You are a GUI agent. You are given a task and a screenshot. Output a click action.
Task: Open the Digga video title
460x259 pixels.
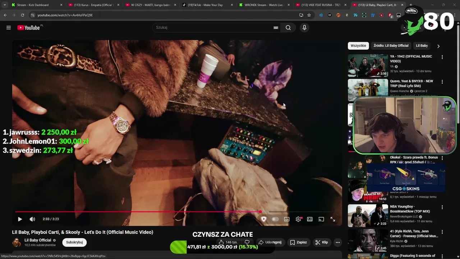(x=413, y=256)
